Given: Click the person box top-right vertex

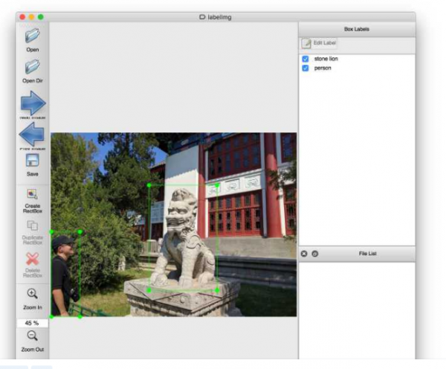Looking at the screenshot, I should [x=80, y=232].
